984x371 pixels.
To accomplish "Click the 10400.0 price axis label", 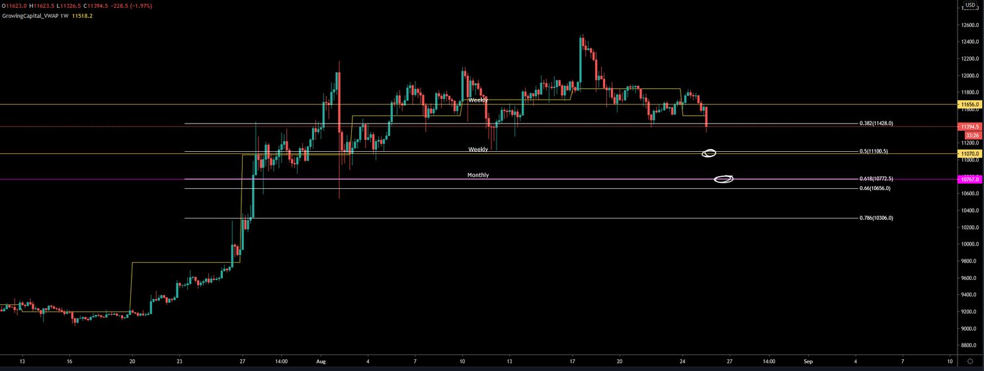I will pyautogui.click(x=969, y=211).
